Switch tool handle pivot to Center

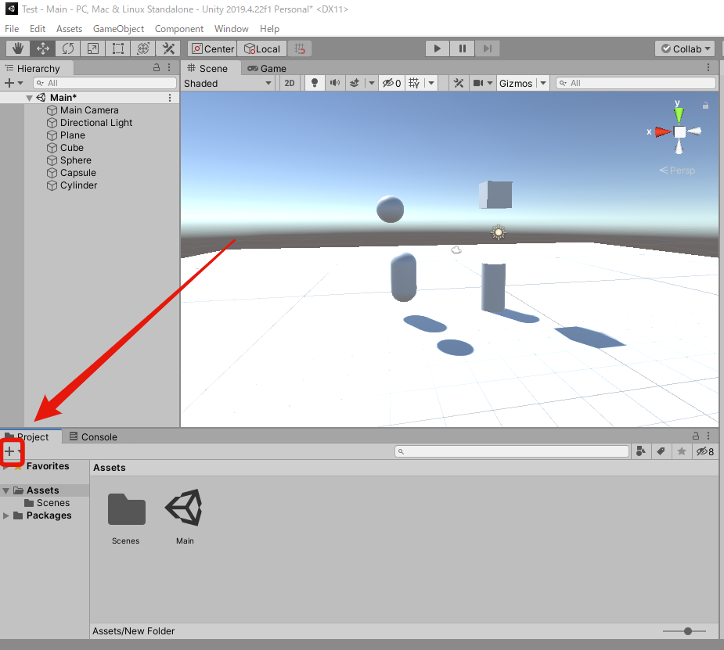click(211, 48)
